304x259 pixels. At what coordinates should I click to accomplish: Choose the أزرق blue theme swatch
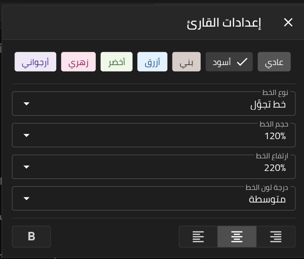click(x=152, y=62)
